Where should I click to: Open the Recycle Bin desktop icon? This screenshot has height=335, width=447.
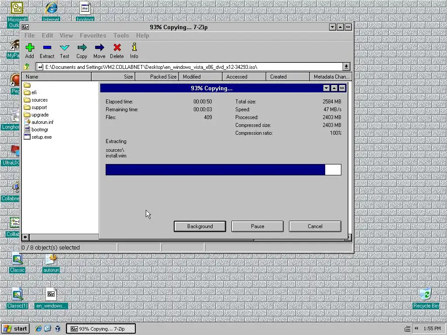pyautogui.click(x=426, y=294)
